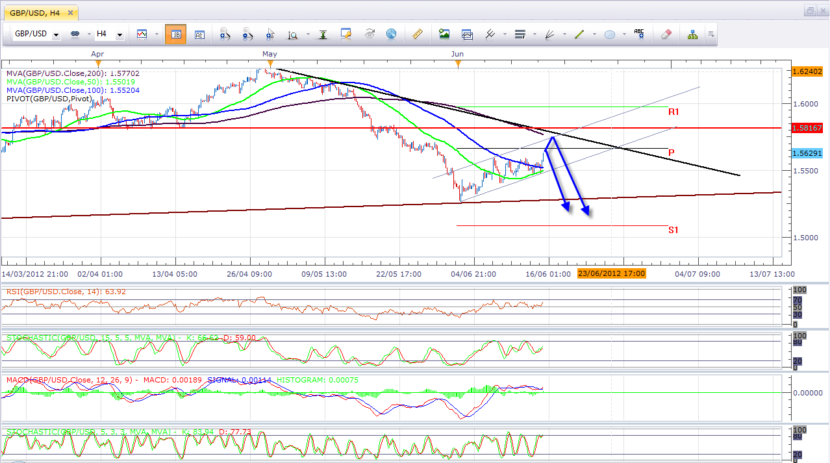Click the STOCHASTIC 5,3,3 indicator label
Viewport: 830px width, 463px height.
(x=129, y=432)
